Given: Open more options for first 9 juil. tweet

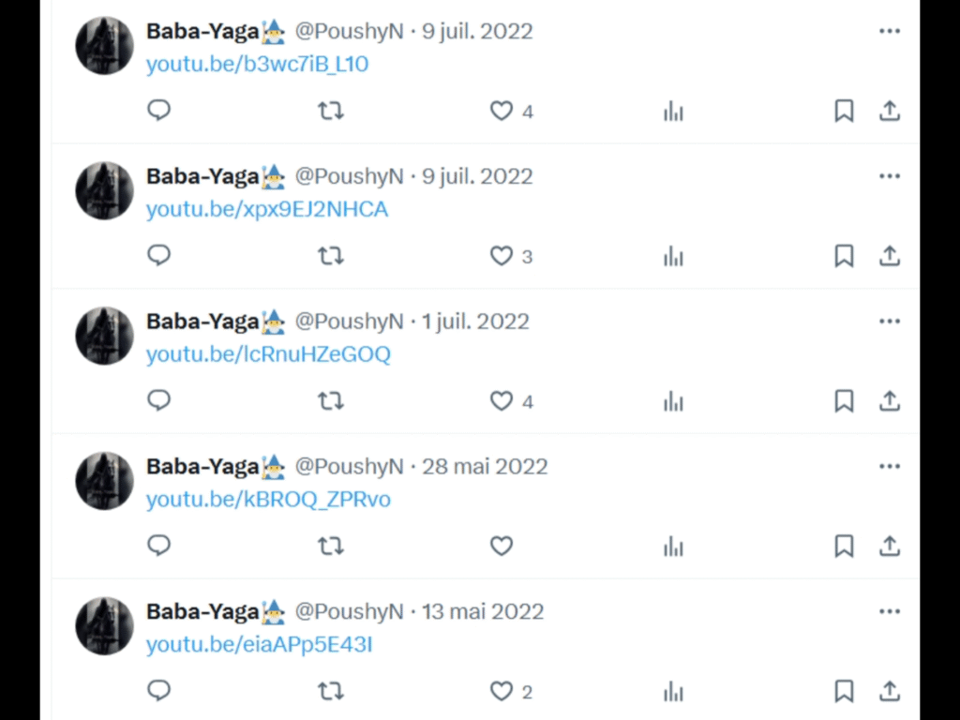Looking at the screenshot, I should [x=890, y=31].
